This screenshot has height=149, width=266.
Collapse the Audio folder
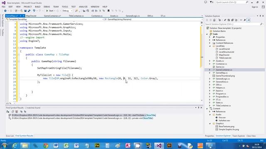[x=210, y=115]
